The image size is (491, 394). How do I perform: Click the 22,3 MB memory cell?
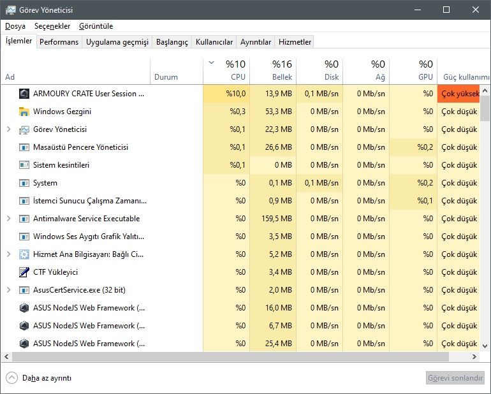[x=273, y=129]
